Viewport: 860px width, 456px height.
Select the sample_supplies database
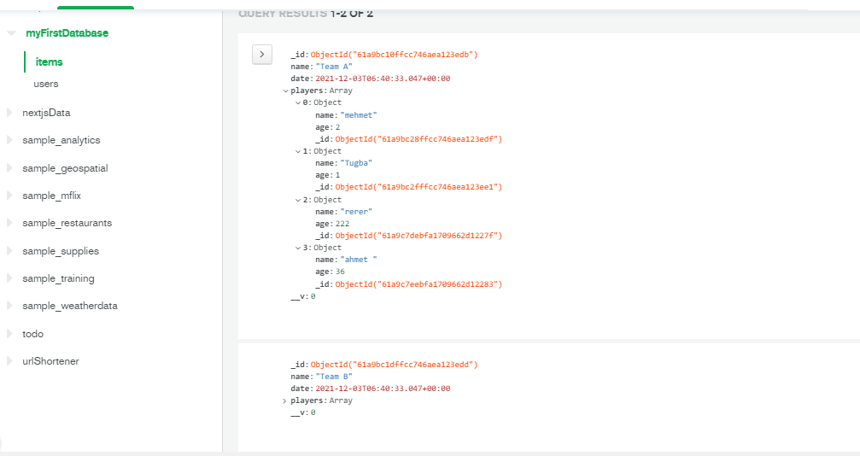click(61, 251)
